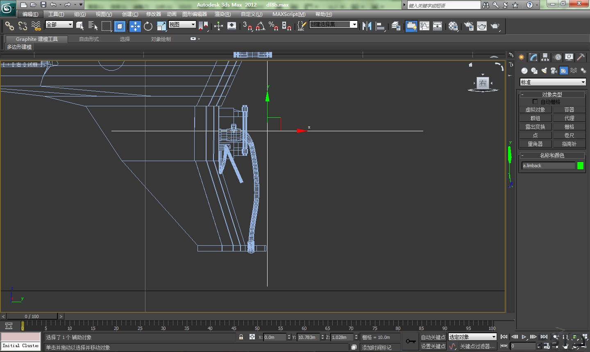The image size is (590, 352).
Task: Click Select and Manipulate icon
Action: [x=218, y=26]
